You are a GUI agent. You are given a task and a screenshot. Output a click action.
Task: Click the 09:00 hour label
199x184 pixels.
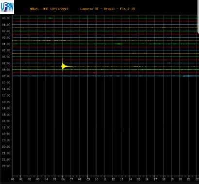[6, 76]
